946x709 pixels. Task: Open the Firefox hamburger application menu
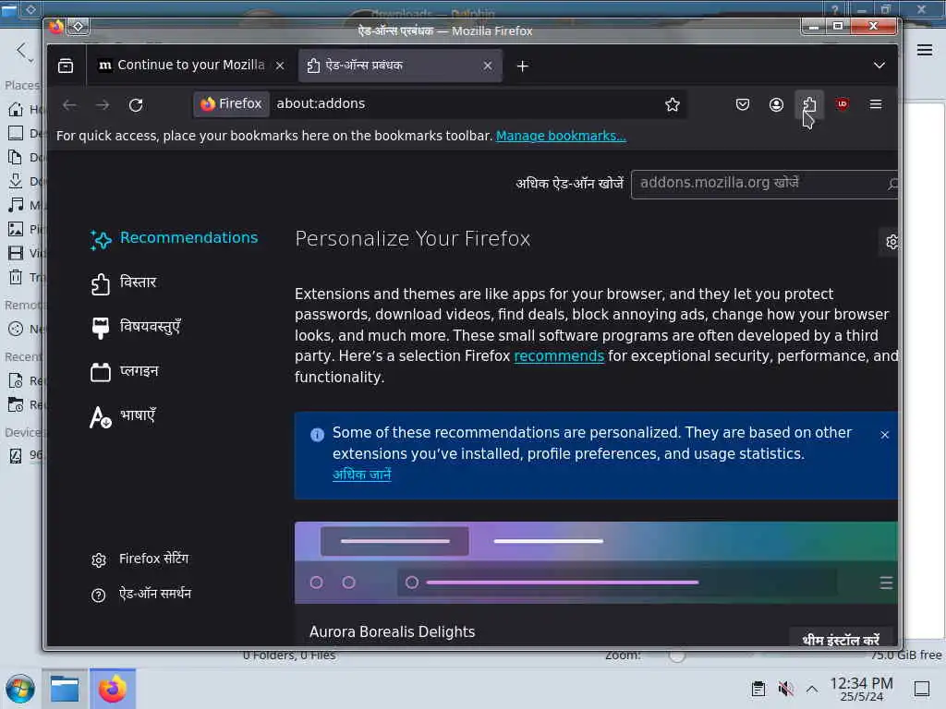coord(876,104)
